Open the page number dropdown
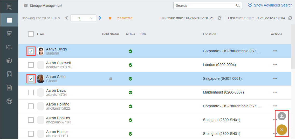This screenshot has height=139, width=295. point(83,18)
